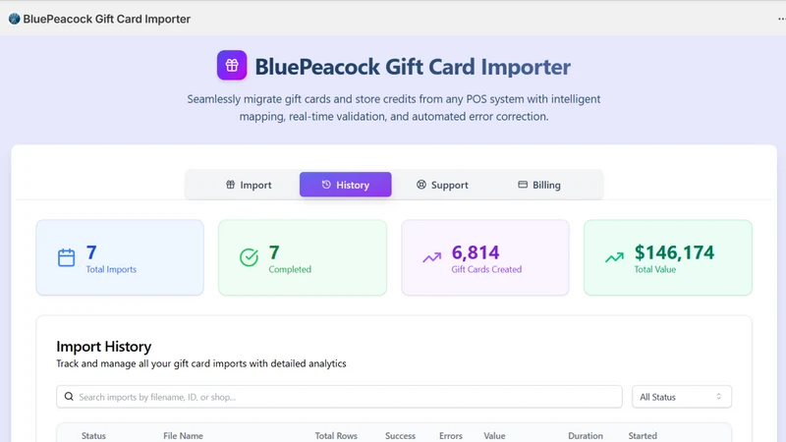Click the BluePeacock Gift Card Importer page heading
This screenshot has width=786, height=442.
tap(413, 67)
